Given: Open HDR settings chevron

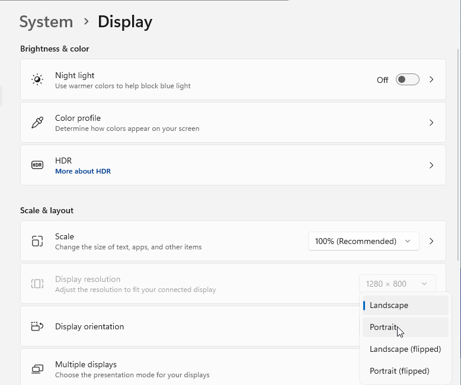Looking at the screenshot, I should click(431, 165).
